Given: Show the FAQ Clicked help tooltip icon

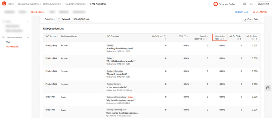Looking at the screenshot, I should (x=165, y=36).
